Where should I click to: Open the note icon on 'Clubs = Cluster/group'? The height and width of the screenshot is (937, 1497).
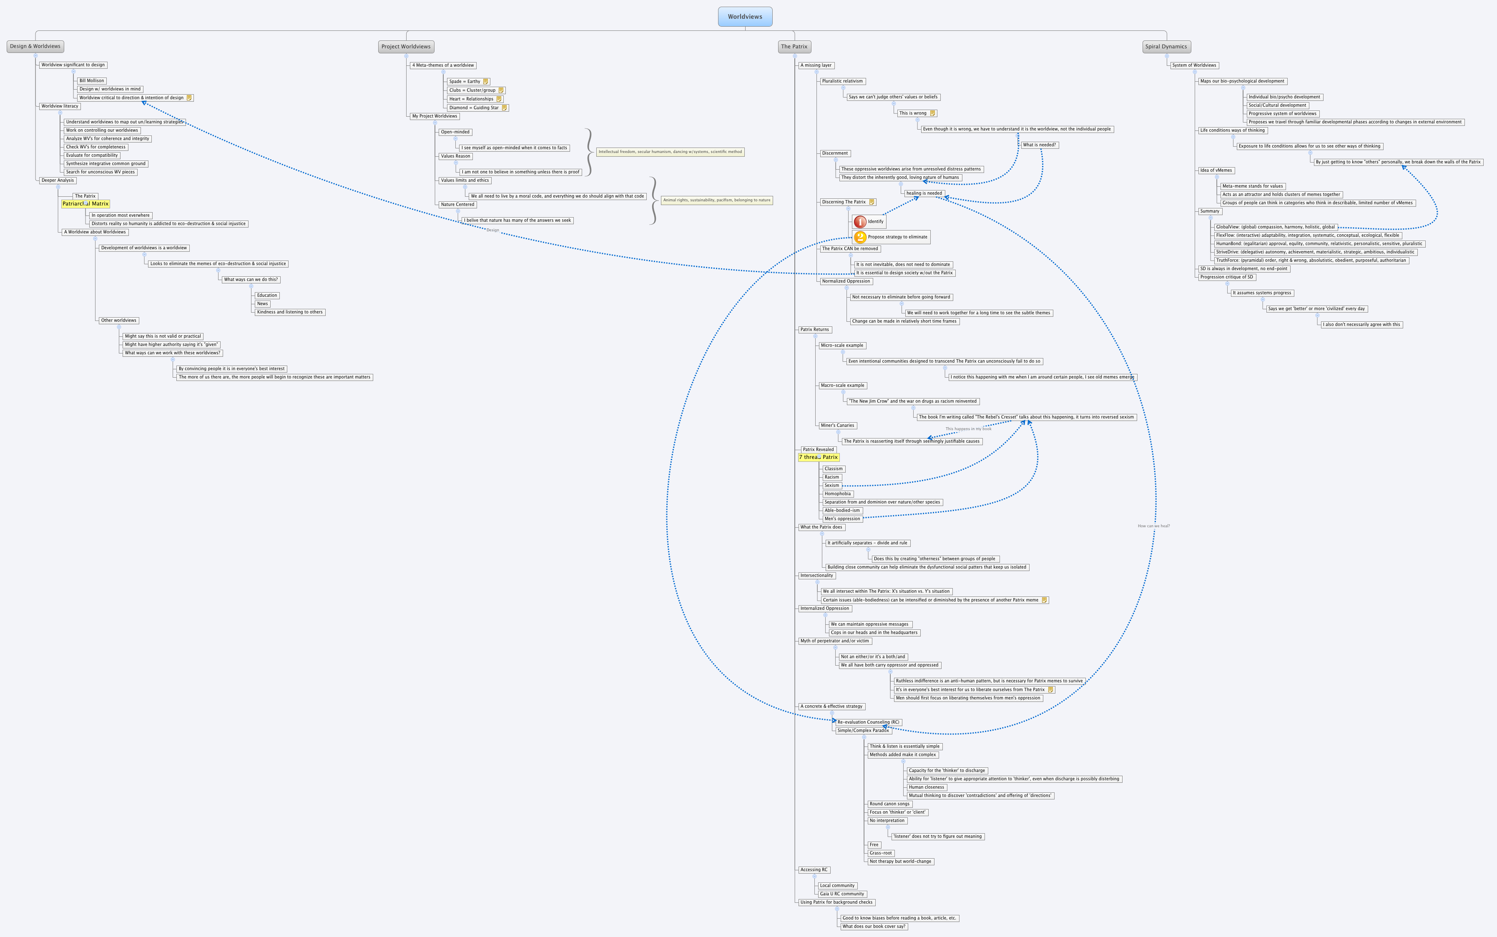[501, 90]
